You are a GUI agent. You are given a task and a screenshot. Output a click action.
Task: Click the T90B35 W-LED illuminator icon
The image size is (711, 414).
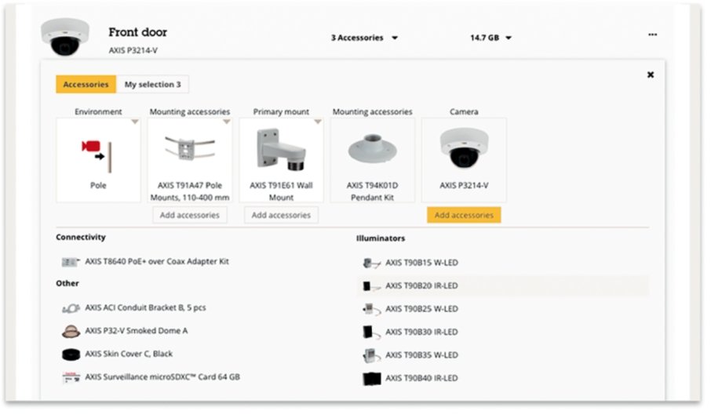pyautogui.click(x=371, y=355)
